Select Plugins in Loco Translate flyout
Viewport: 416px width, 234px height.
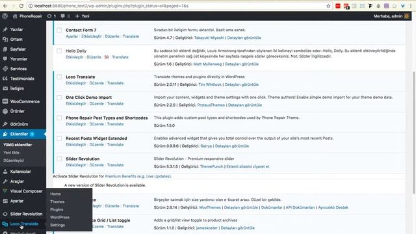point(57,209)
